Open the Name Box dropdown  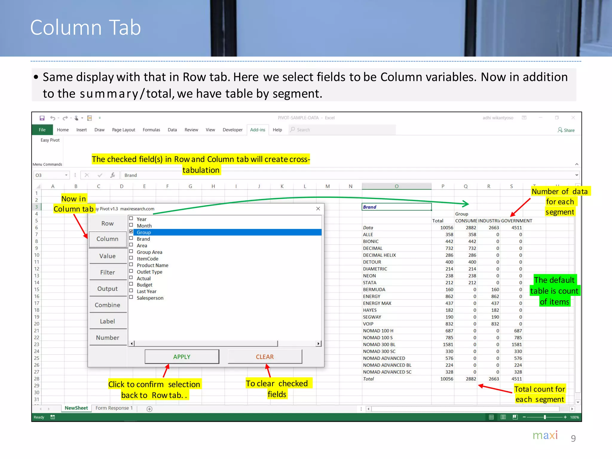(x=66, y=175)
